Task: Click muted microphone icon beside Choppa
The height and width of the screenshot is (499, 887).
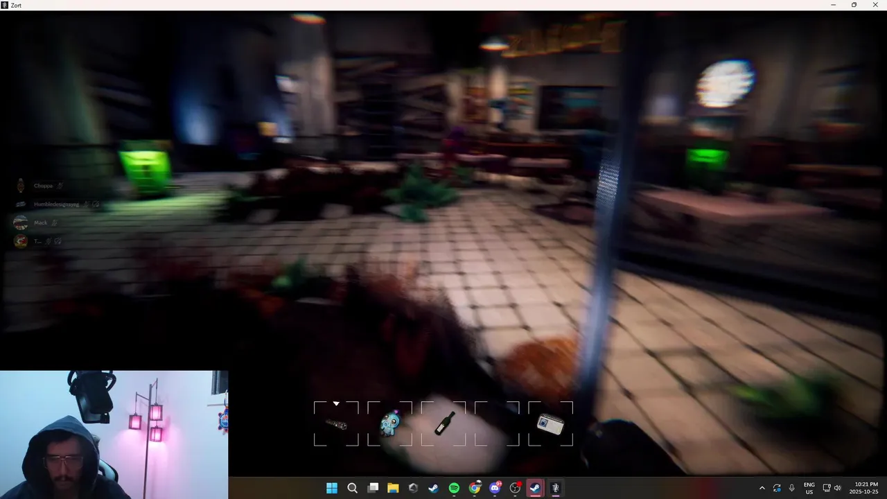Action: 60,186
